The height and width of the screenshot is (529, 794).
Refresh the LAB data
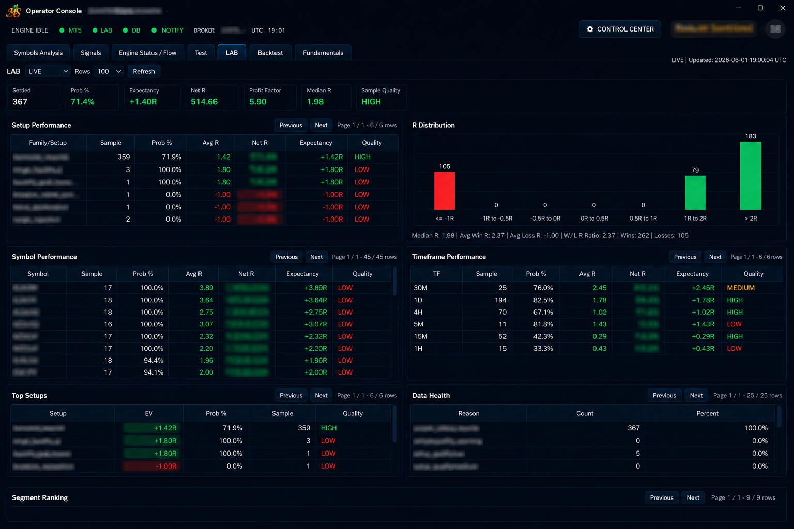pyautogui.click(x=144, y=71)
